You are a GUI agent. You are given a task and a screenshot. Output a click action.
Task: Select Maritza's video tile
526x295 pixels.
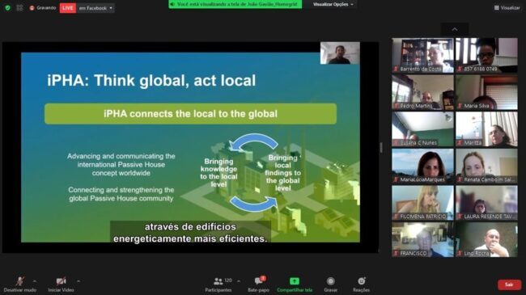tap(486, 129)
